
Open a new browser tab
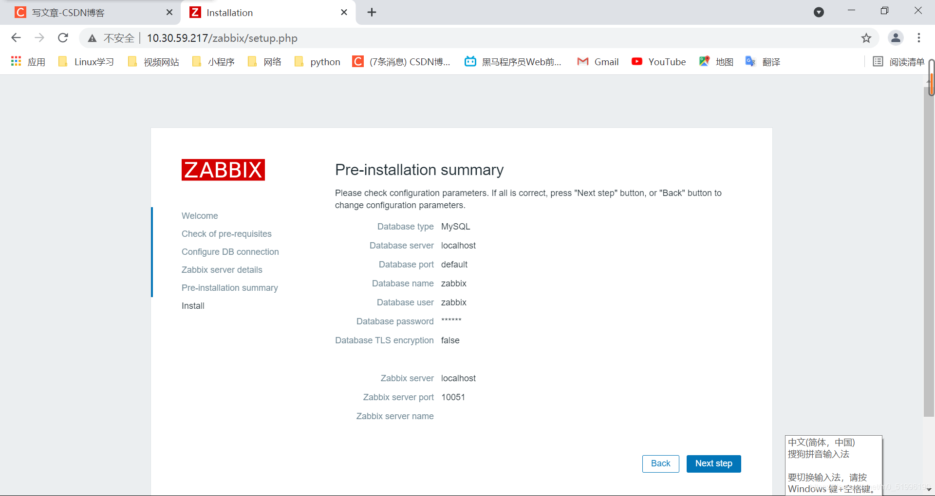tap(372, 12)
